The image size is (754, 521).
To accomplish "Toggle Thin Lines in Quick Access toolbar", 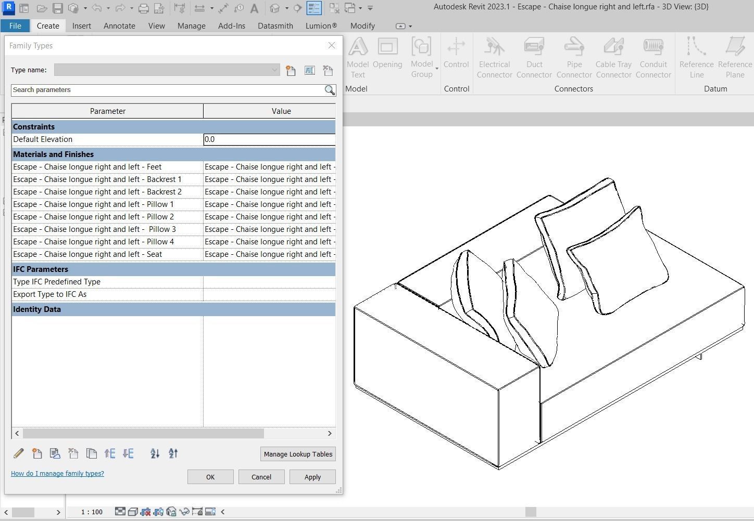I will tap(314, 8).
